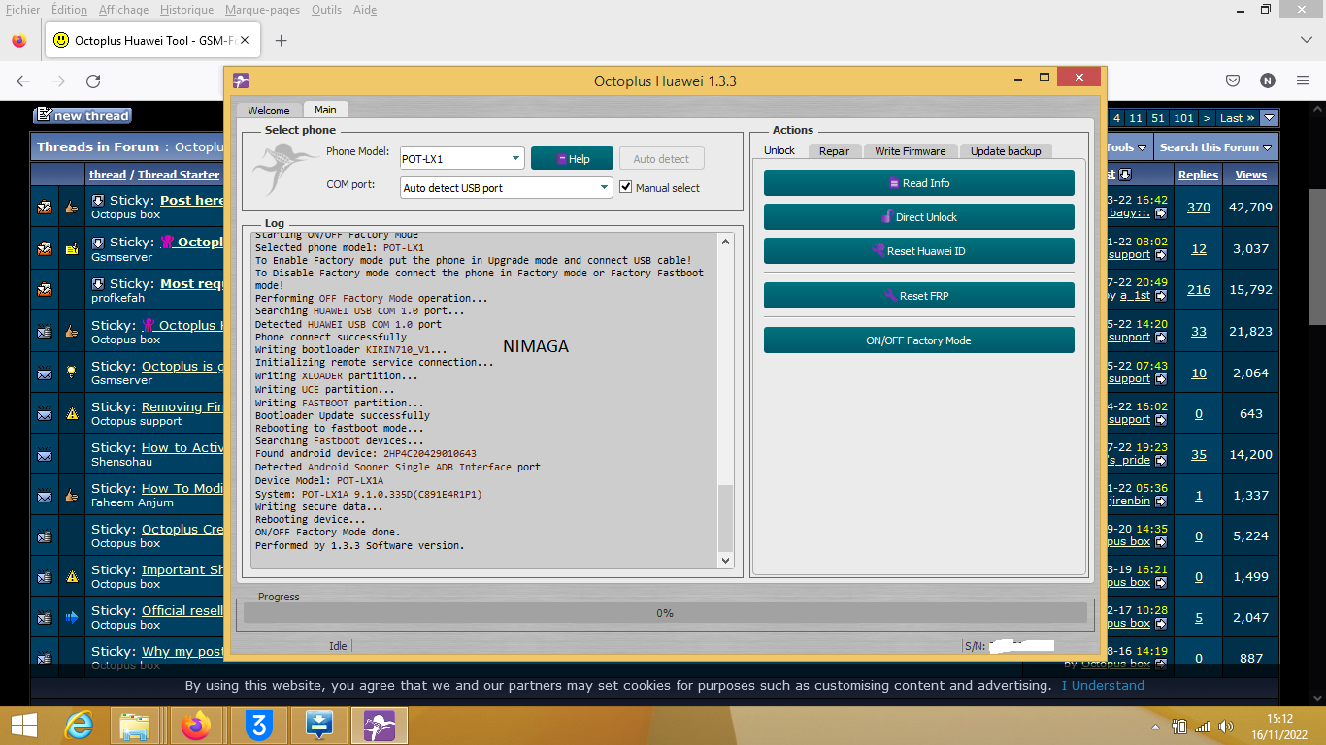Click the blue arrow icon beside "Official resell" thread
1326x745 pixels.
pos(71,617)
